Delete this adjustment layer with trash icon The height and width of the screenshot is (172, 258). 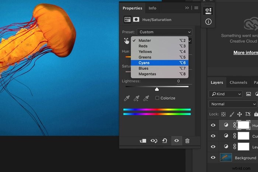187,141
